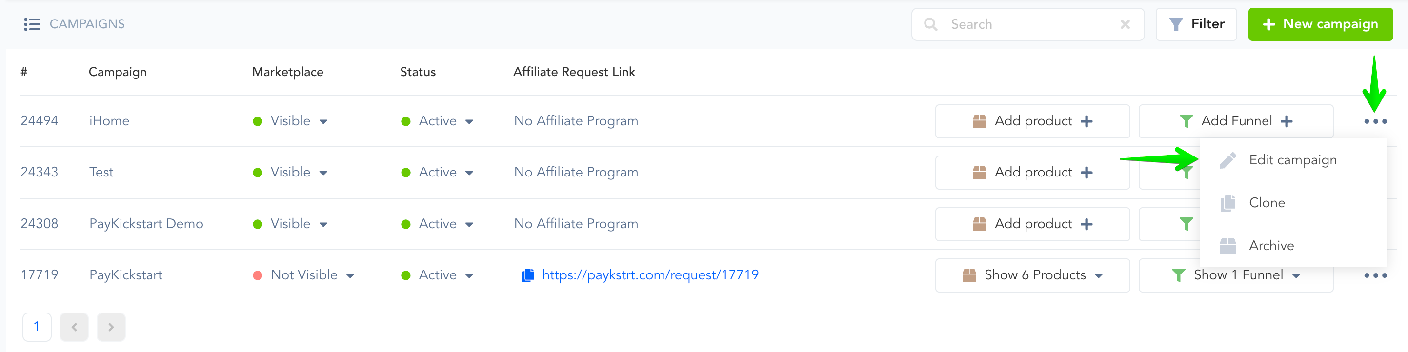Expand Show 1 Funnel dropdown
Viewport: 1408px width, 352px height.
[1236, 275]
